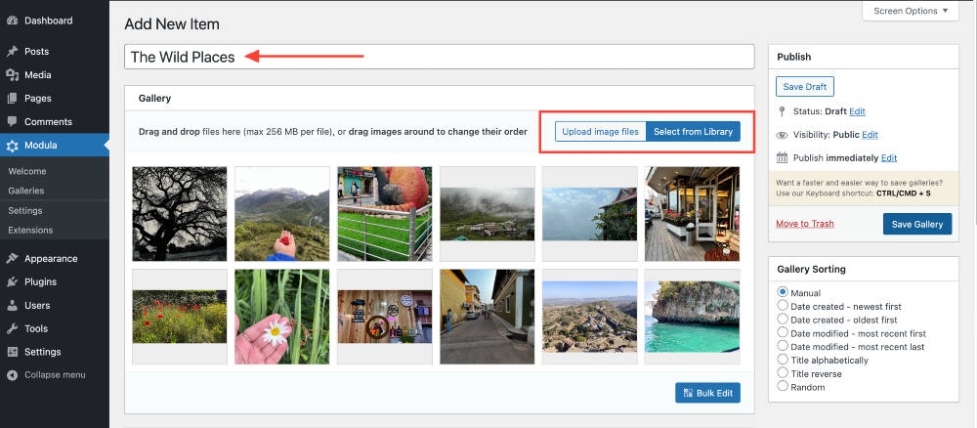Click the Status pin icon
The height and width of the screenshot is (428, 977).
coord(782,111)
